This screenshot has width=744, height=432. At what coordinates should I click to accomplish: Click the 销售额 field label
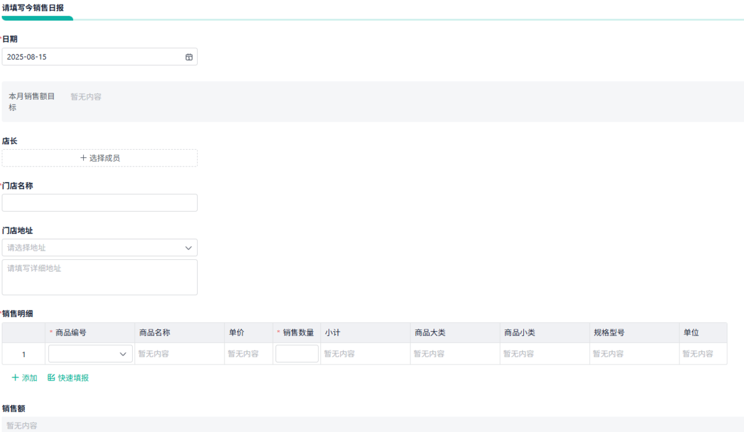coord(14,408)
